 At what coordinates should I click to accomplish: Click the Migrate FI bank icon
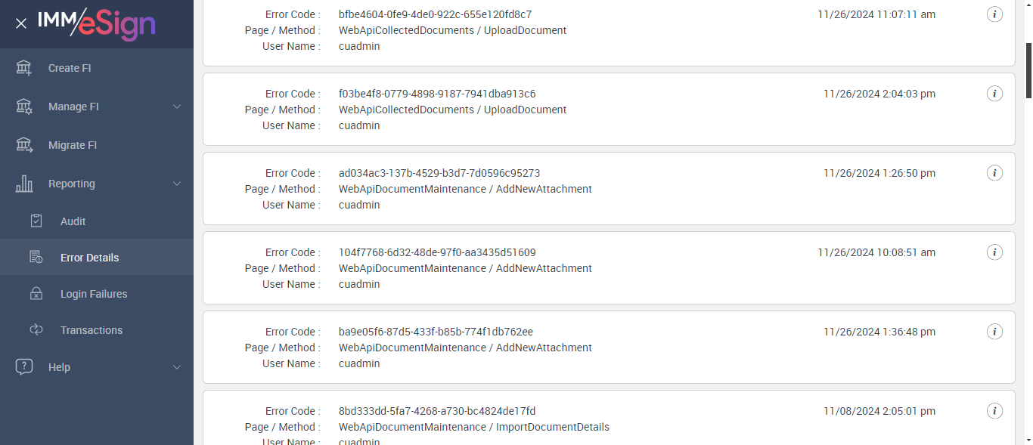24,145
